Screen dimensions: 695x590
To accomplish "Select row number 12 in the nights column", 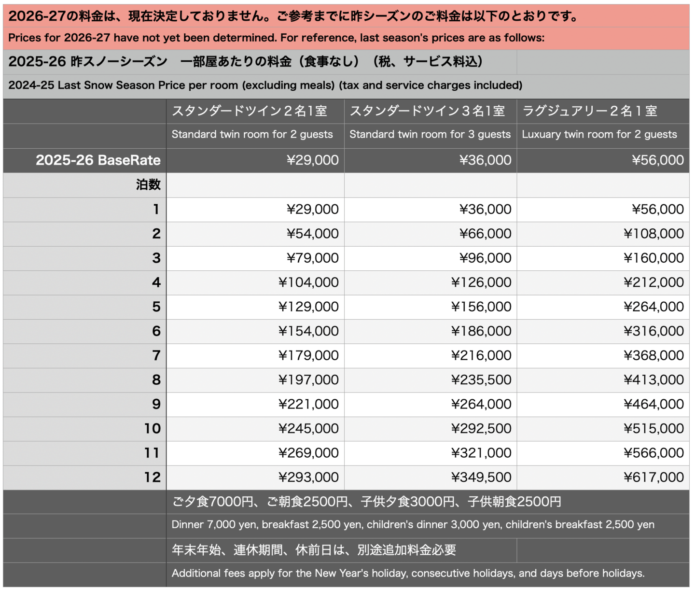I will [x=152, y=478].
